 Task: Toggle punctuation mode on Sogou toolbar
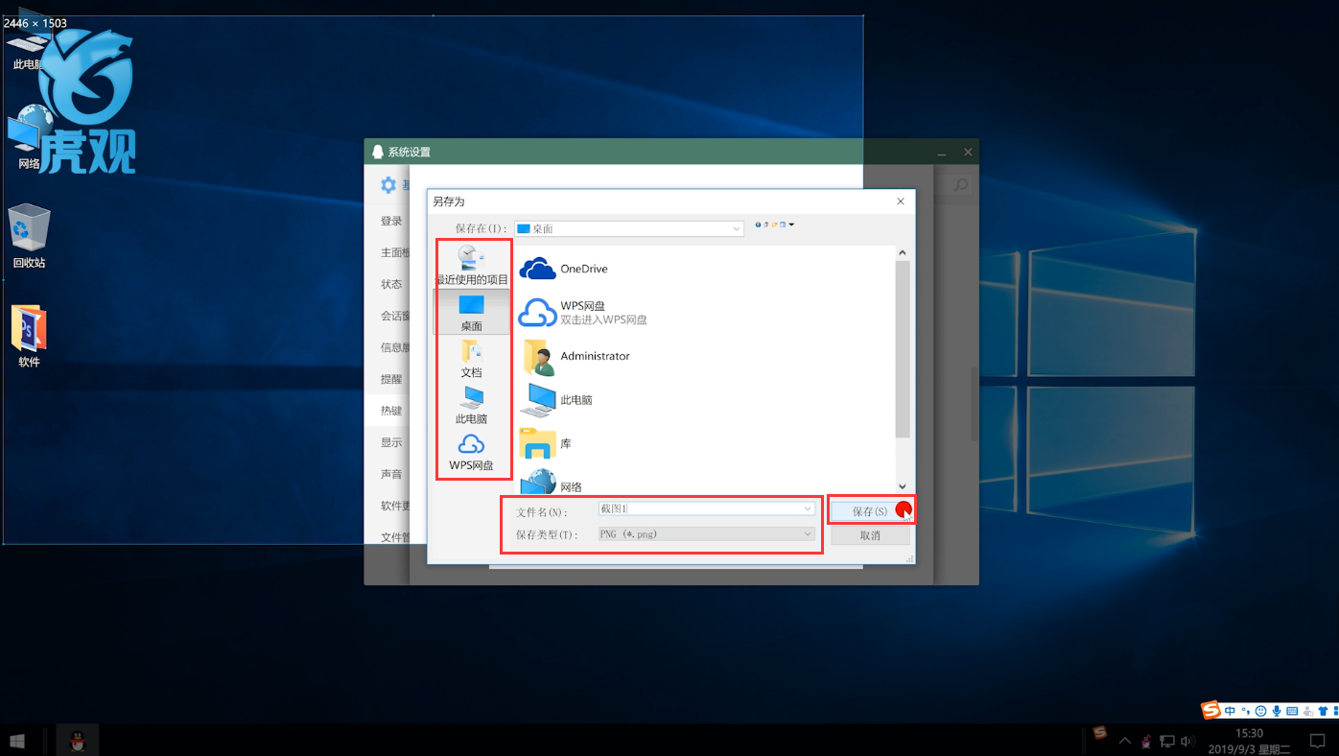point(1246,711)
